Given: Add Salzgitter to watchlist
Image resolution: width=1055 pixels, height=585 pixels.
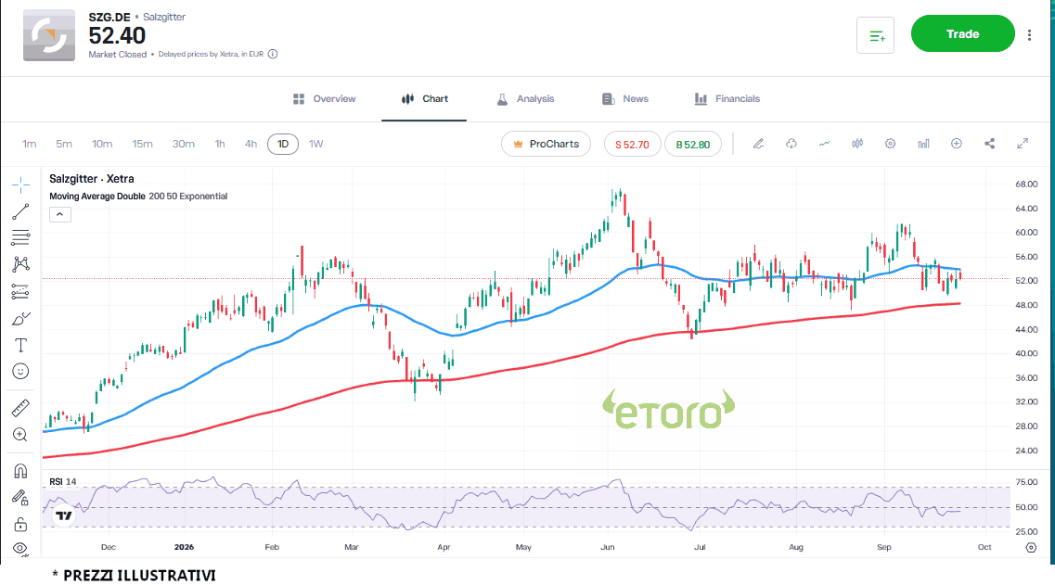Looking at the screenshot, I should (875, 35).
